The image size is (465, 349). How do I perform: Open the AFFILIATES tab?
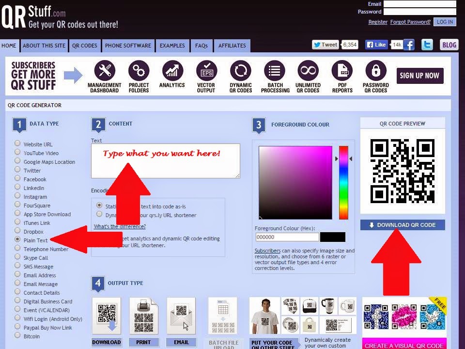pos(232,46)
